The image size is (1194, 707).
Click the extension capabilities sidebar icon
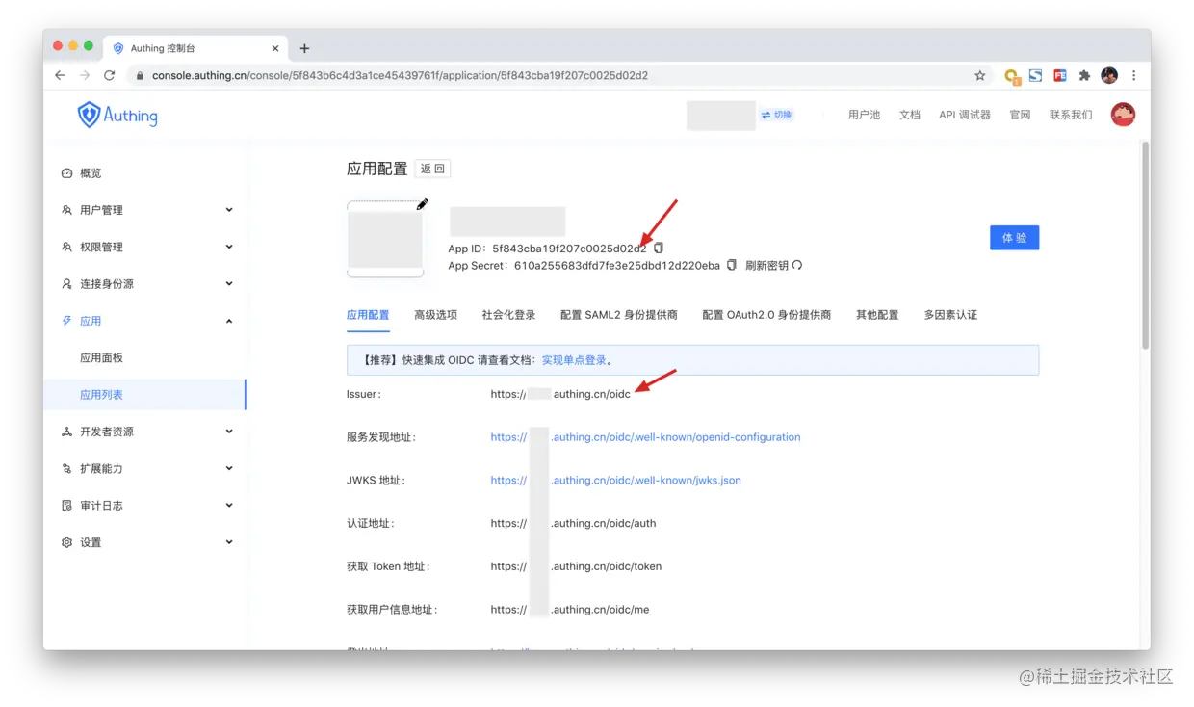[x=66, y=468]
